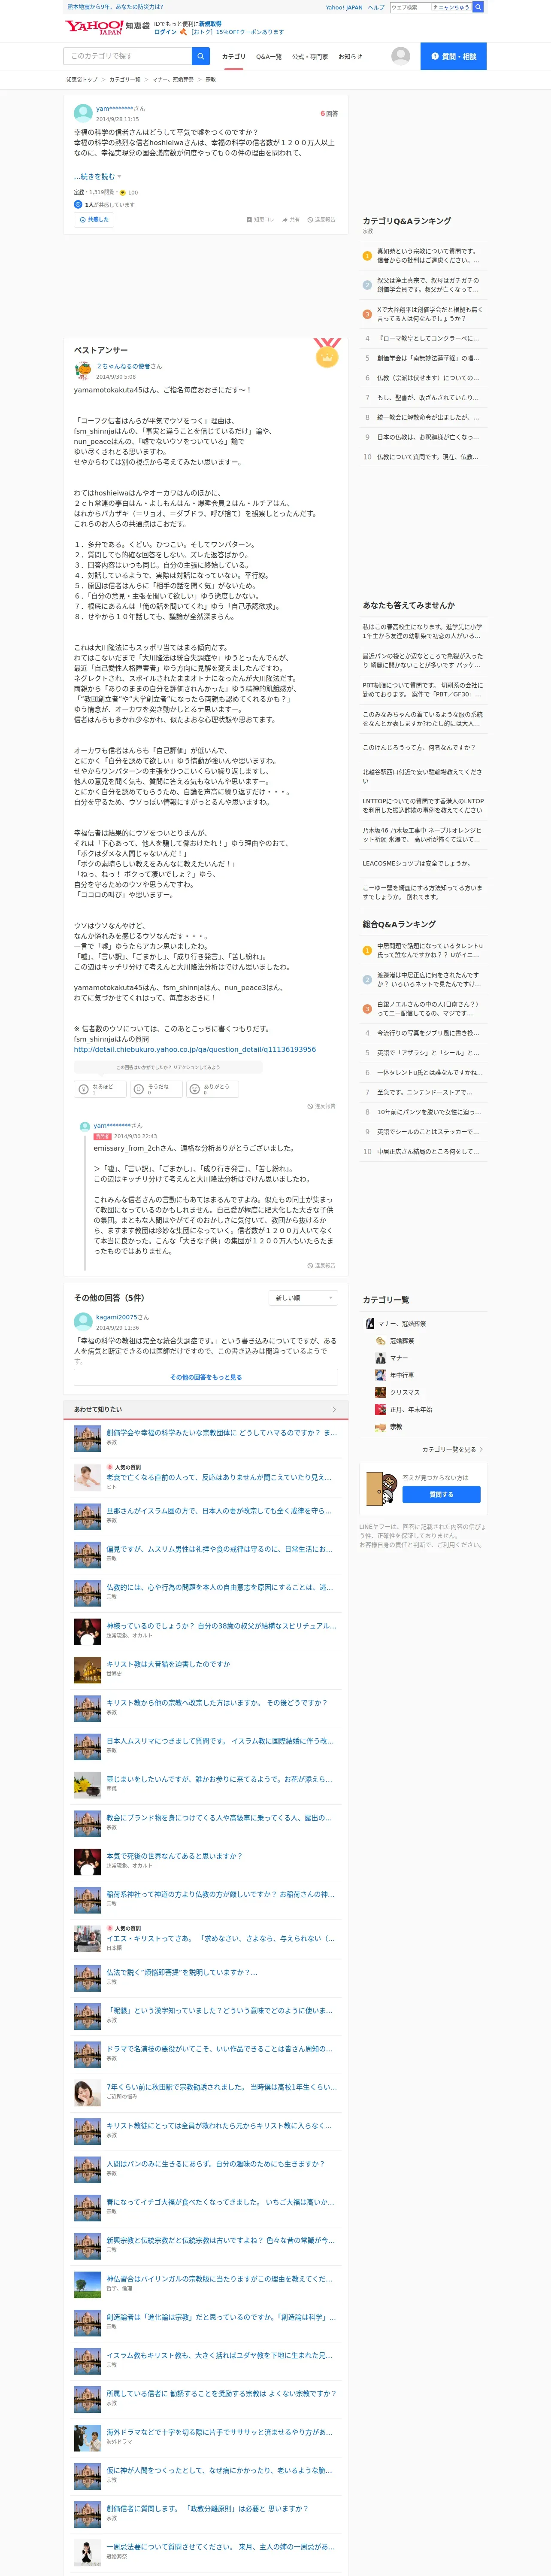Click the ログイン link in header
The height and width of the screenshot is (2576, 551).
pyautogui.click(x=165, y=32)
